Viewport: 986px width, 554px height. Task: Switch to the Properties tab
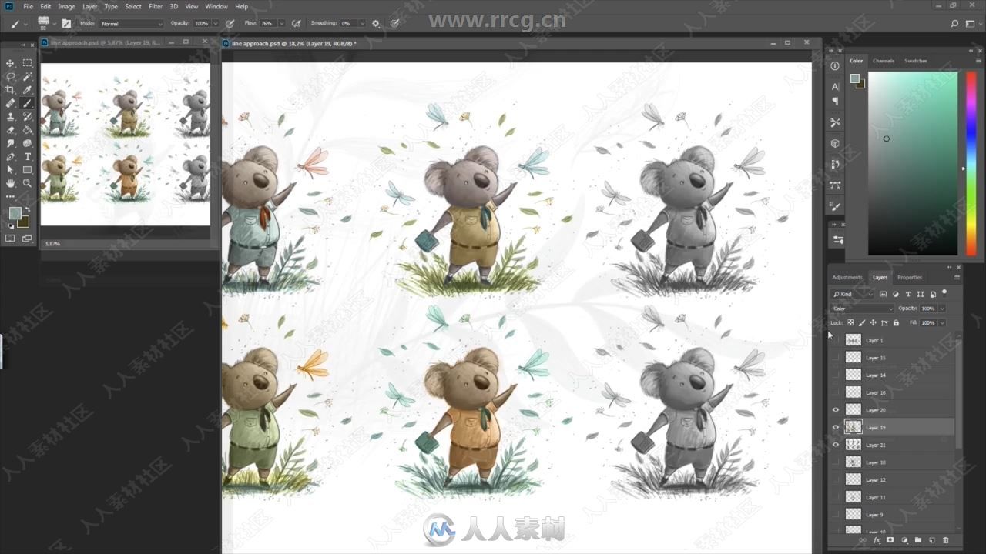[910, 277]
